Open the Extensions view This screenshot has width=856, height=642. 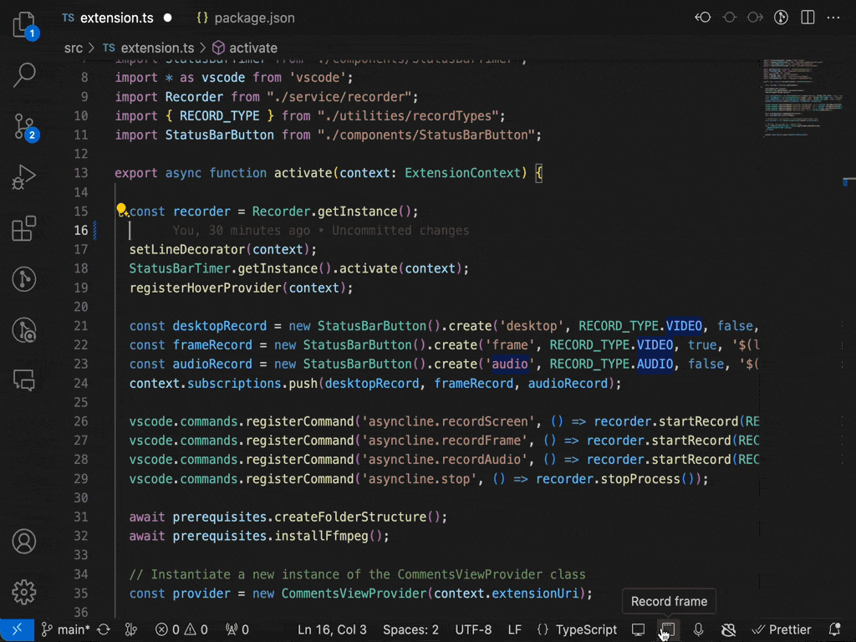pos(23,228)
